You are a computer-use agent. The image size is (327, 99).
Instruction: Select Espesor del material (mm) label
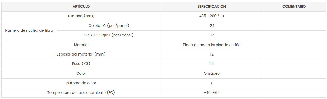click(81, 54)
